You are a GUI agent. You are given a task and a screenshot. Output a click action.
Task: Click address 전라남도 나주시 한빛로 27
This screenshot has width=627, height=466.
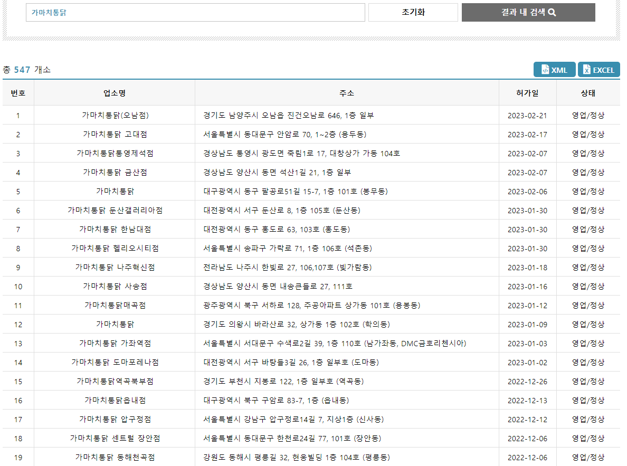point(288,267)
